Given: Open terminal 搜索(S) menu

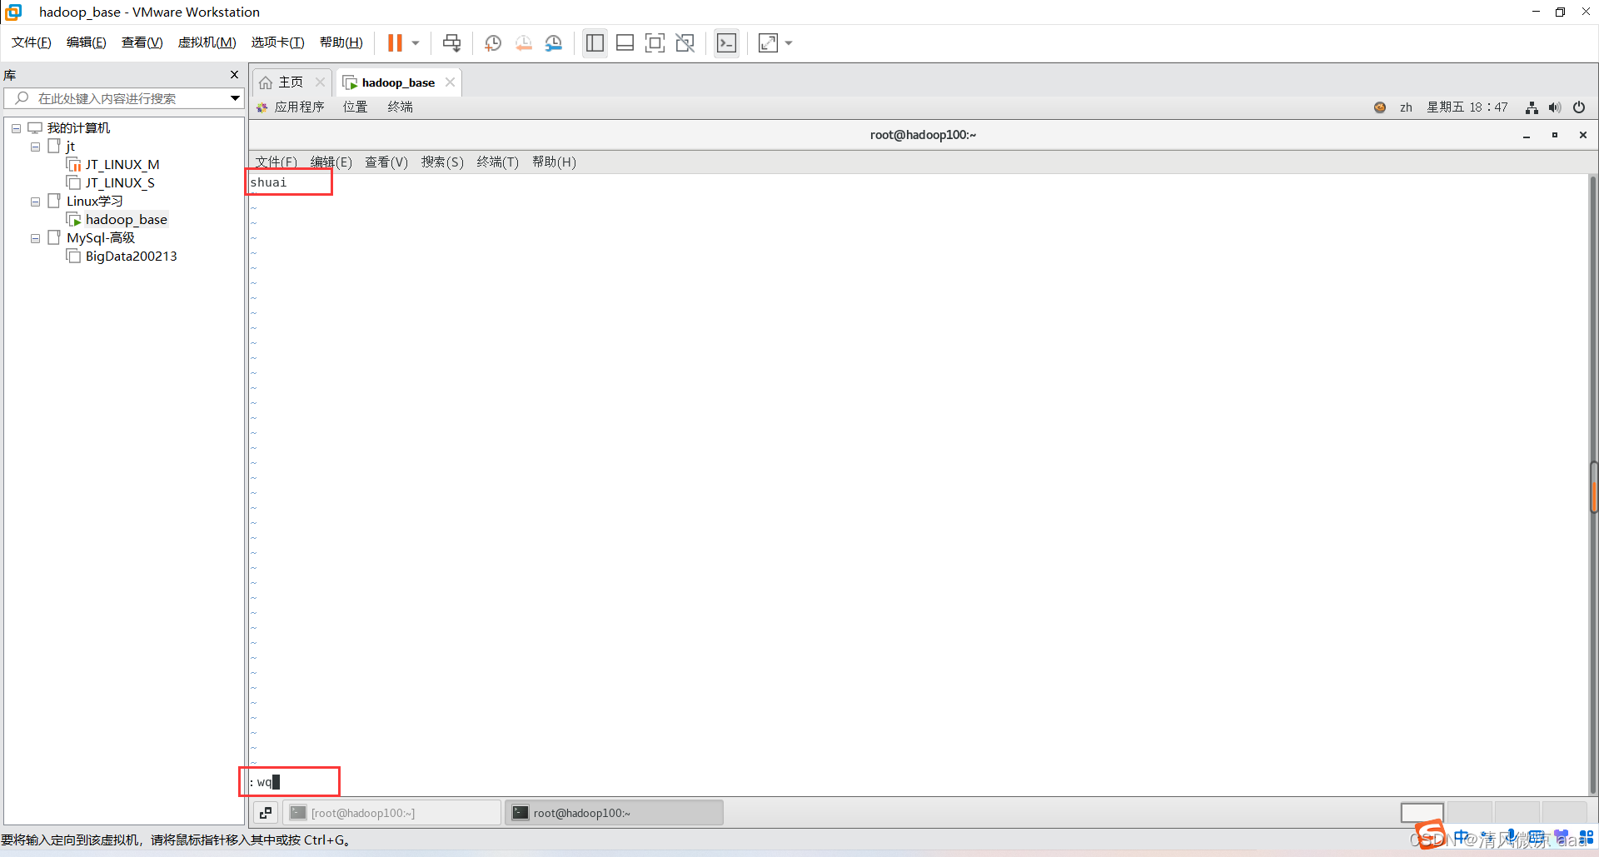Looking at the screenshot, I should 442,162.
